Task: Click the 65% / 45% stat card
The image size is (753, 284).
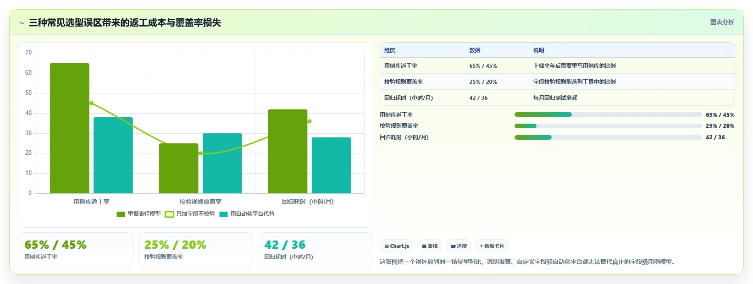Action: point(76,249)
